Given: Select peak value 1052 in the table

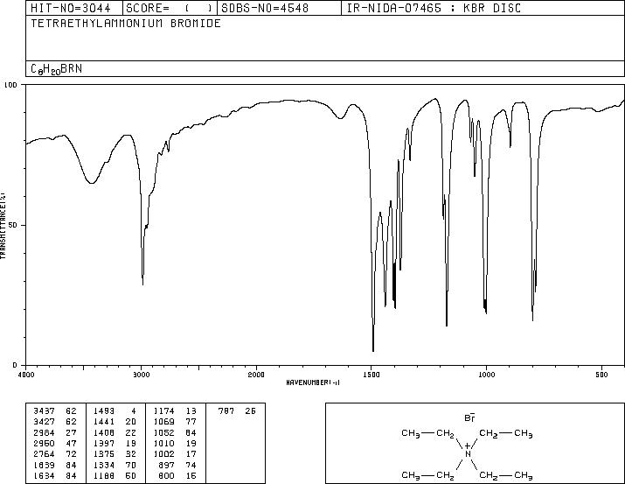Looking at the screenshot, I should tap(163, 432).
